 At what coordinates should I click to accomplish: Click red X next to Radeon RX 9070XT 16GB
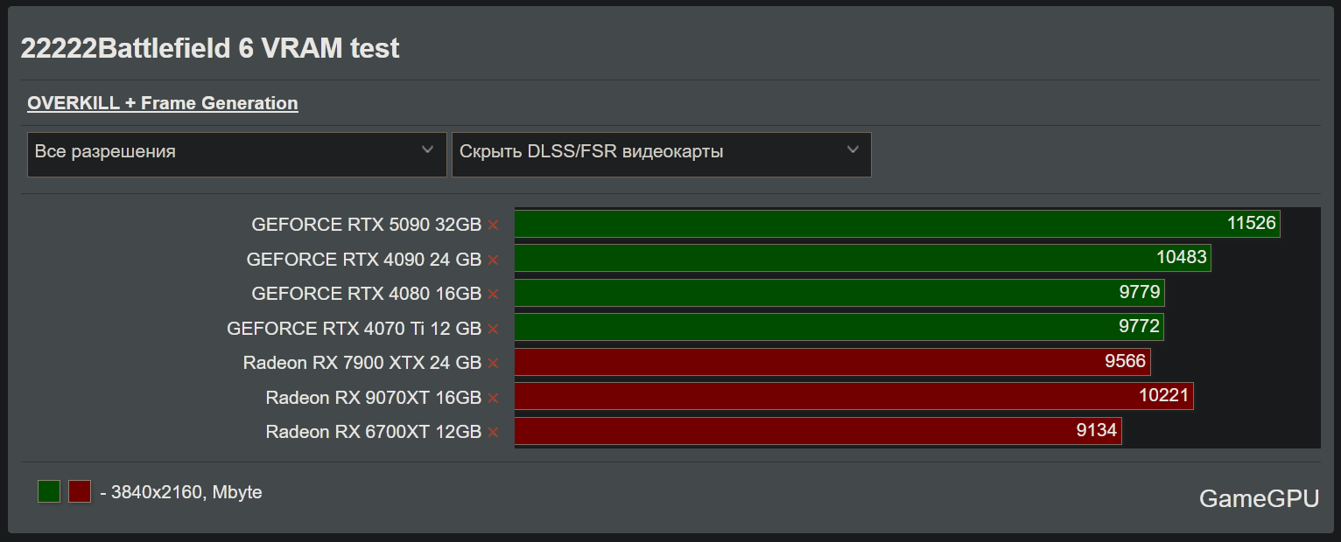tap(493, 398)
